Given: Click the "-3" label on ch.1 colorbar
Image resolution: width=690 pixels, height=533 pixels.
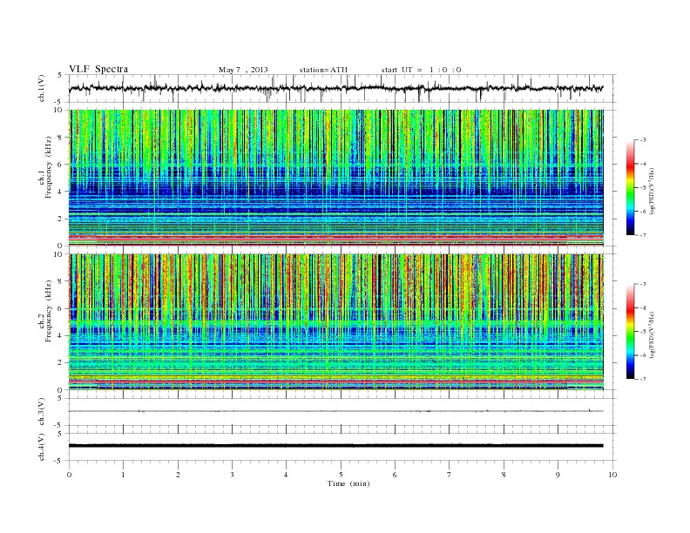Looking at the screenshot, I should [x=643, y=140].
